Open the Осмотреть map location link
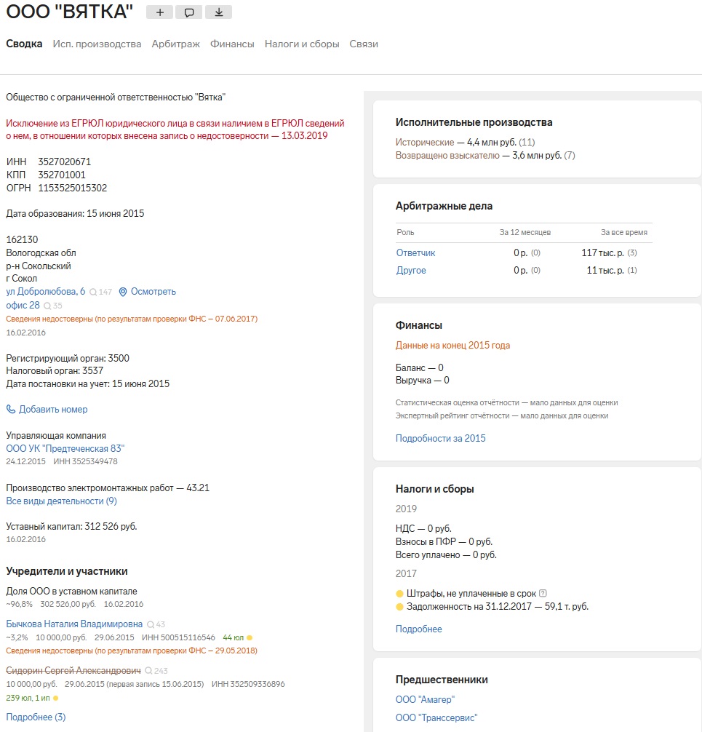702x732 pixels. click(x=148, y=292)
